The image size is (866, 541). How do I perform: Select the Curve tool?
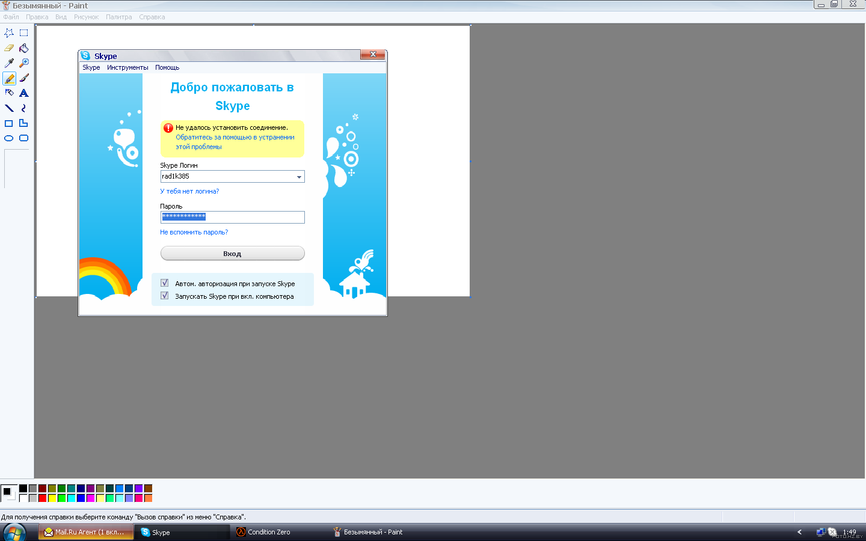(24, 108)
